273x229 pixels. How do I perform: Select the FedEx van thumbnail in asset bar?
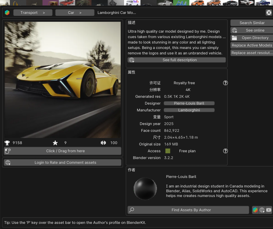tap(132, 3)
